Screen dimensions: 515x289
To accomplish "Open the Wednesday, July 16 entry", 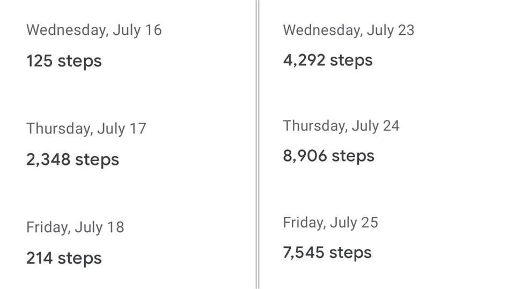I will tap(94, 30).
